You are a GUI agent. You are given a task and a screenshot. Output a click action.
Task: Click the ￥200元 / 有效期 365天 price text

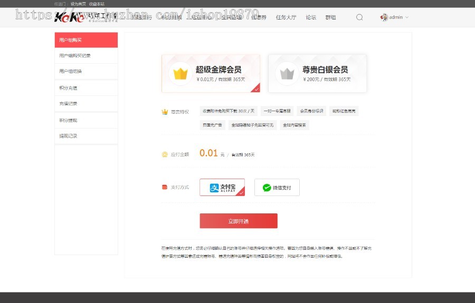click(327, 79)
